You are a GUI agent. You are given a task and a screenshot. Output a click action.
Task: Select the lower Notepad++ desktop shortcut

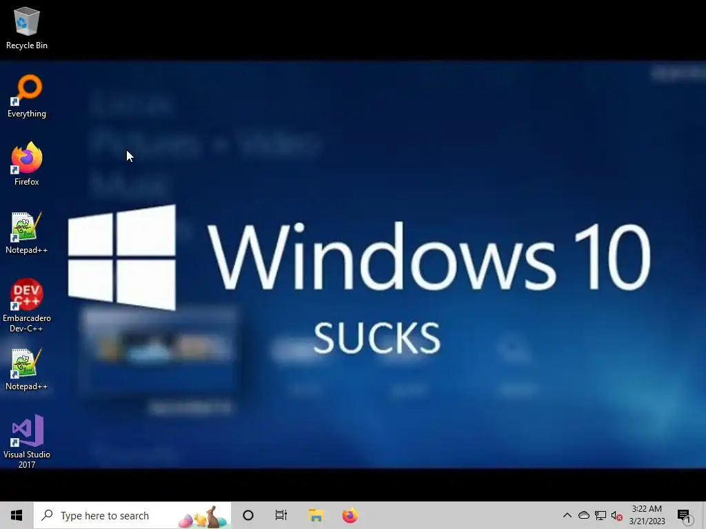[27, 369]
